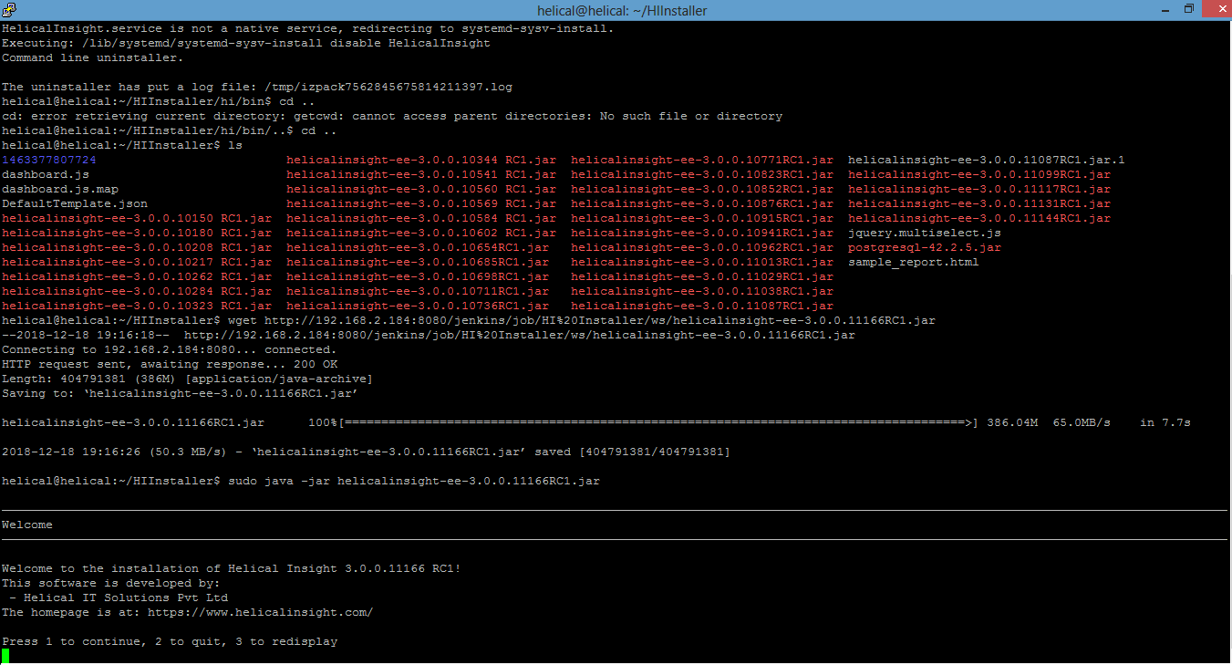Click file 'helicalinsight-ee-3.0.0.10602 RC1.jar'
The height and width of the screenshot is (665, 1232).
(421, 233)
